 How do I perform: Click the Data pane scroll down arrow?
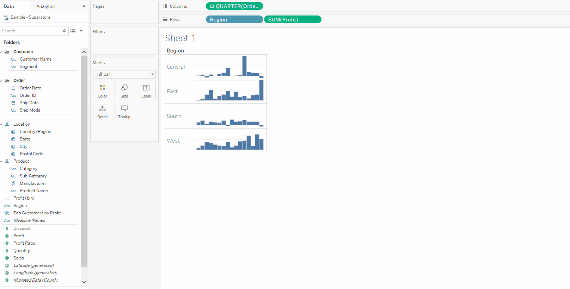84,282
